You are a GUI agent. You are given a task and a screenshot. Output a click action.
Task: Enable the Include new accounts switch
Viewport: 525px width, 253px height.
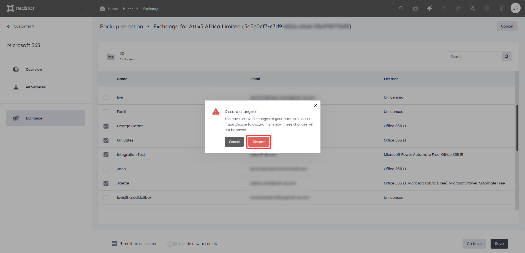point(172,244)
